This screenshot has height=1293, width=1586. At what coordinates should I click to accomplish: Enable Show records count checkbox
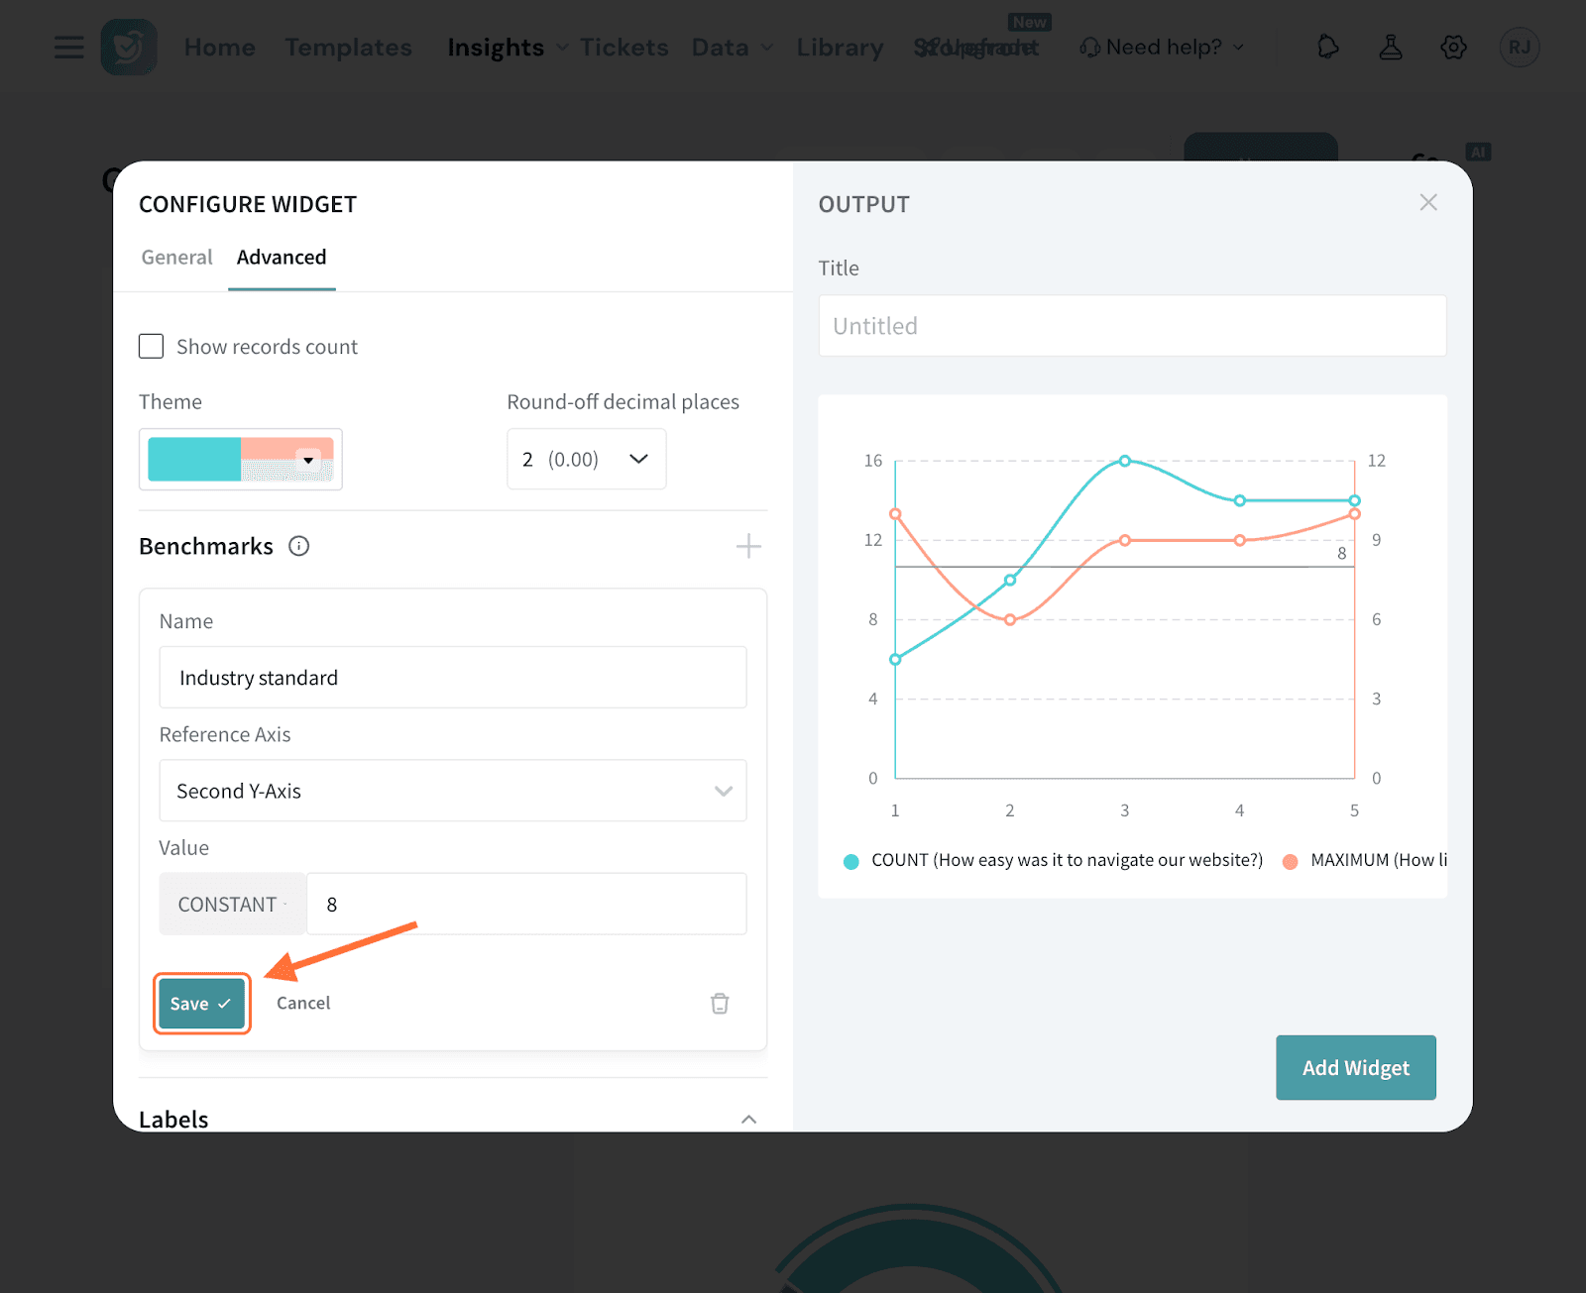(x=152, y=347)
